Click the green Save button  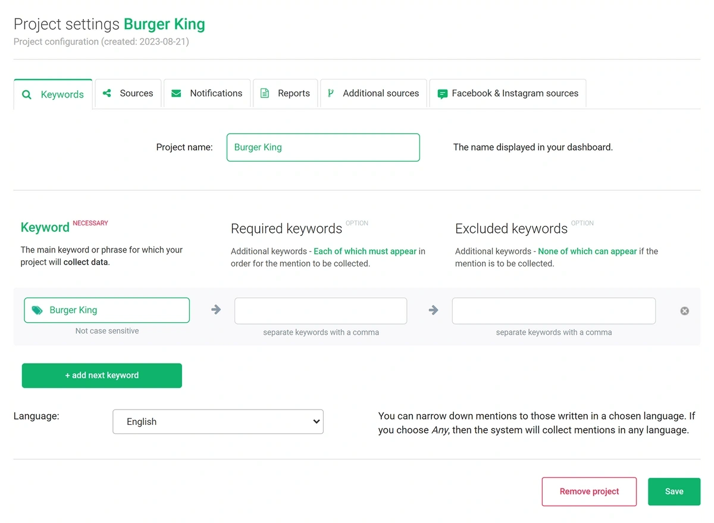coord(674,492)
